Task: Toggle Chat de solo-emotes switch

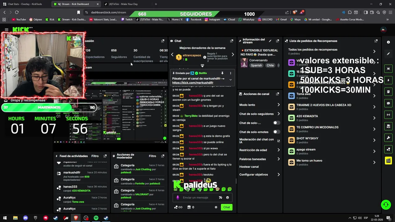Action: 276,132
